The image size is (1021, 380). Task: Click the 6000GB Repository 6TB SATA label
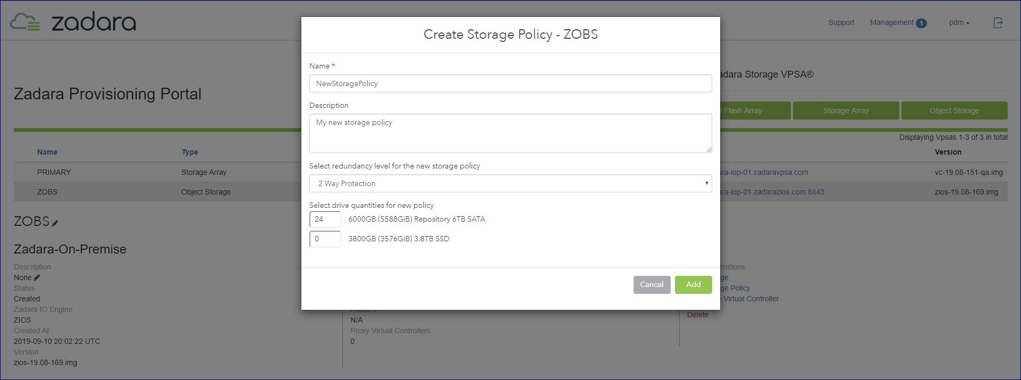tap(417, 219)
